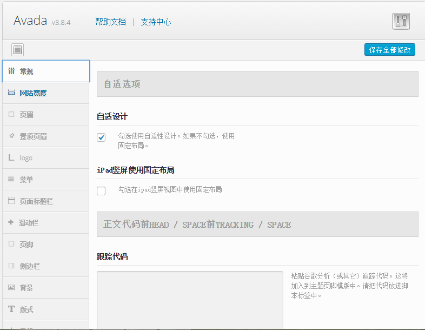Click the sliders settings icon at top right
The image size is (425, 330).
tap(401, 21)
